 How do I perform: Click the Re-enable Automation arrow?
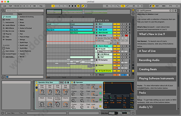(x=86, y=6)
